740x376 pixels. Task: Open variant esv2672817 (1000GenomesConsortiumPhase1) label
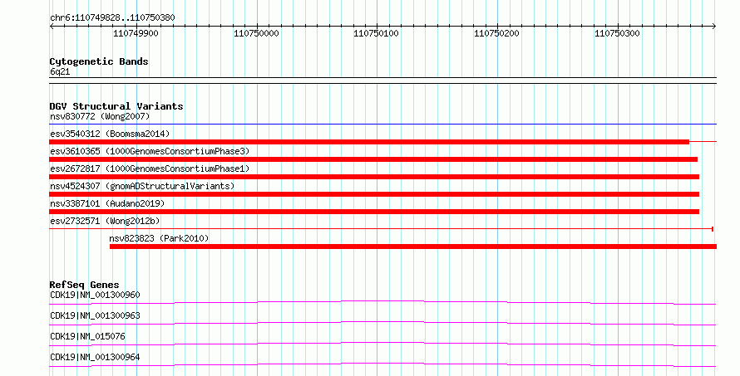(150, 168)
